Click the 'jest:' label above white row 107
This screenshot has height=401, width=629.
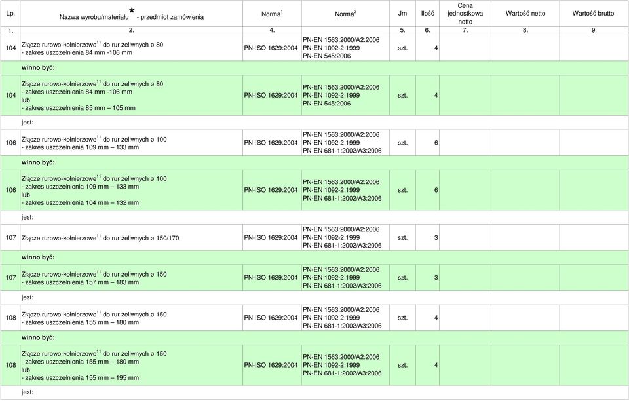pyautogui.click(x=28, y=218)
